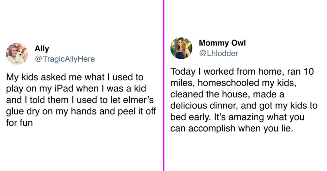Open Ally's profile picture with the corgi

click(x=17, y=54)
